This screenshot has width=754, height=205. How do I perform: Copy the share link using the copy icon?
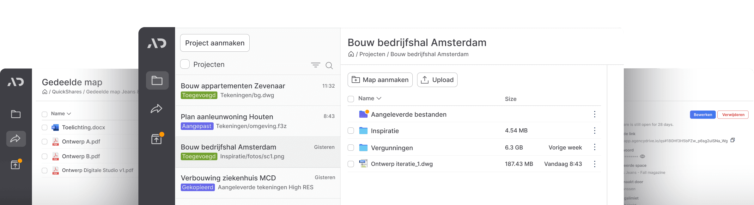click(733, 140)
